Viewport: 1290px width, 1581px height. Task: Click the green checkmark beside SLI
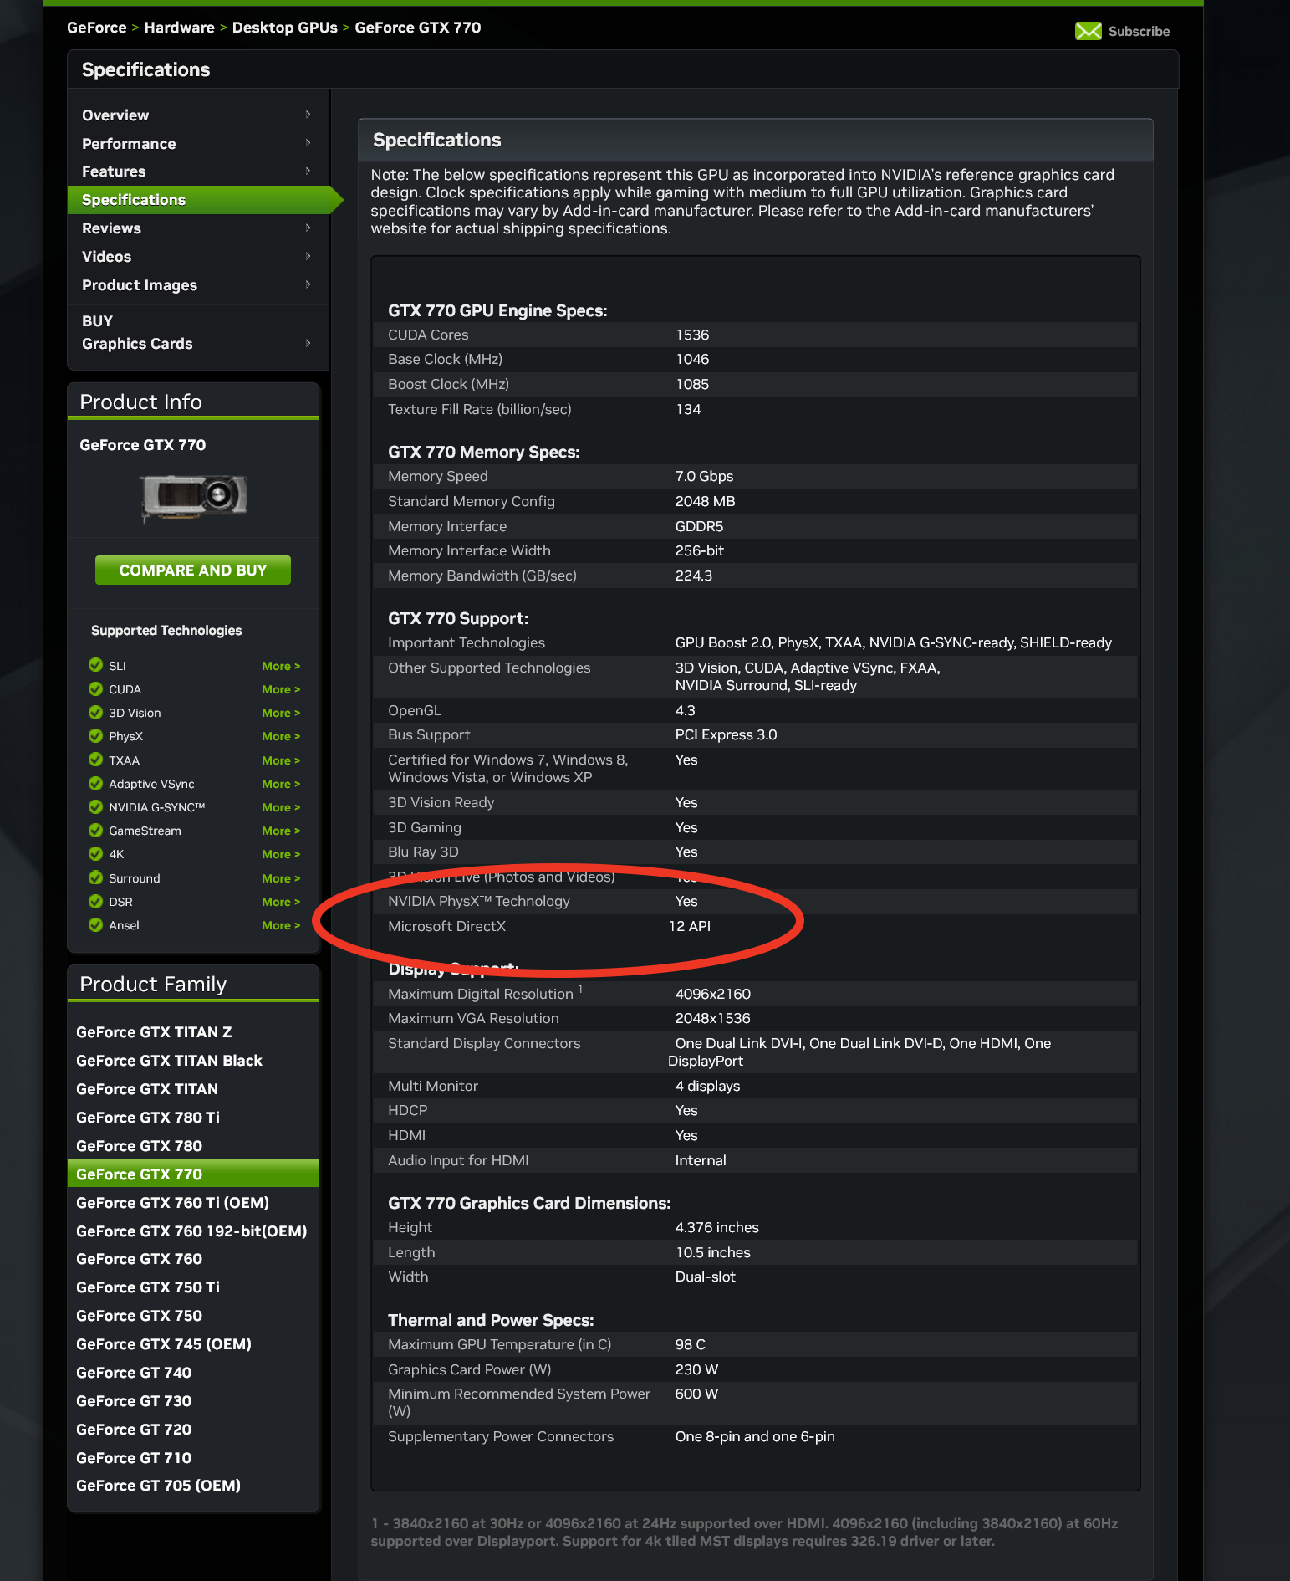point(95,665)
